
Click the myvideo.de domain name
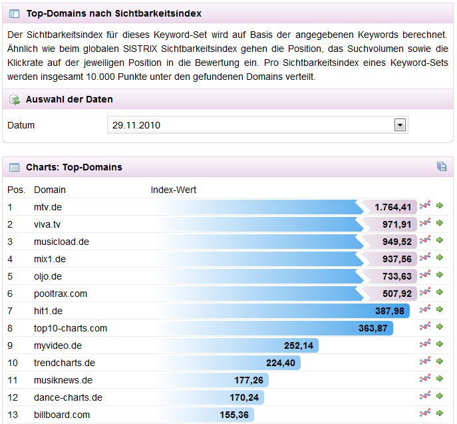pyautogui.click(x=58, y=345)
